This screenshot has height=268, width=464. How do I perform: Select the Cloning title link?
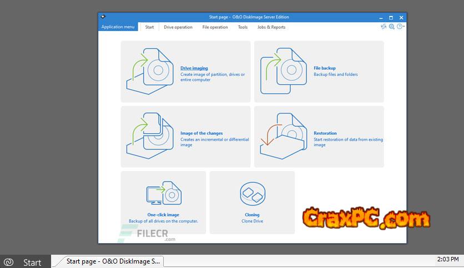(252, 215)
